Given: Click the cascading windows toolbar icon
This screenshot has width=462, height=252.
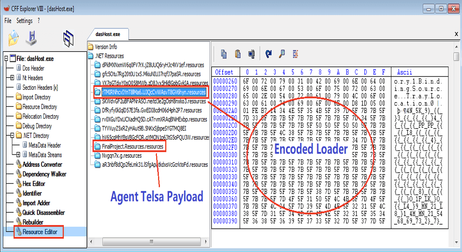Looking at the screenshot, I should click(68, 39).
